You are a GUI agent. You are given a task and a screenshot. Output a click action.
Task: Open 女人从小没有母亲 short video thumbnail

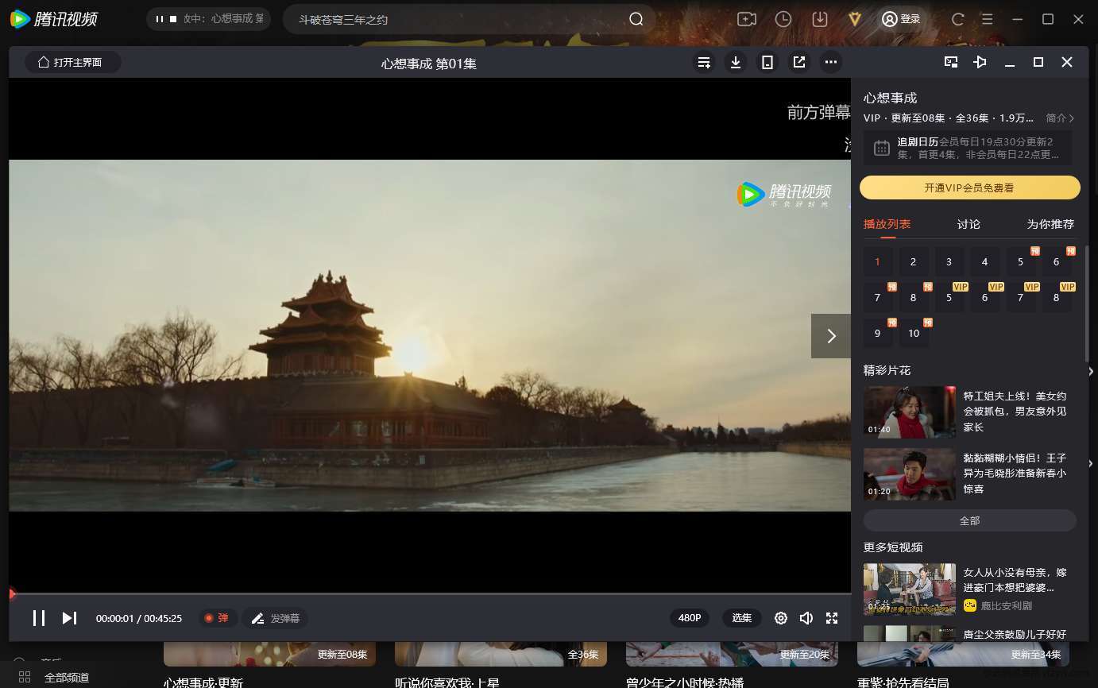[x=910, y=589]
